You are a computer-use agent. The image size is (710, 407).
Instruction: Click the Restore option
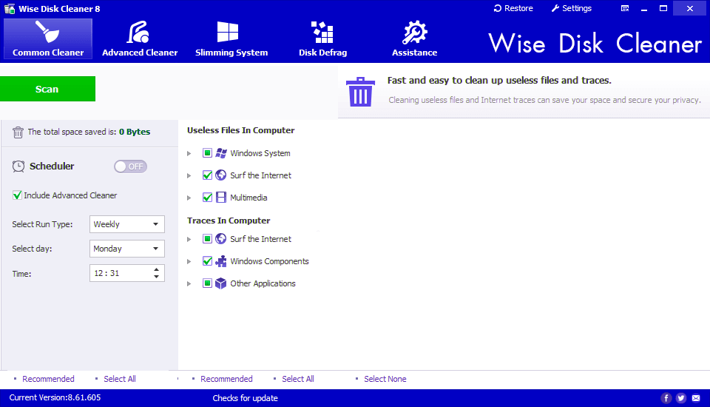(x=513, y=8)
